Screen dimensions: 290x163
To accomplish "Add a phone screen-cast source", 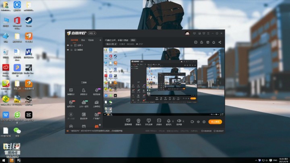I will 149,122.
